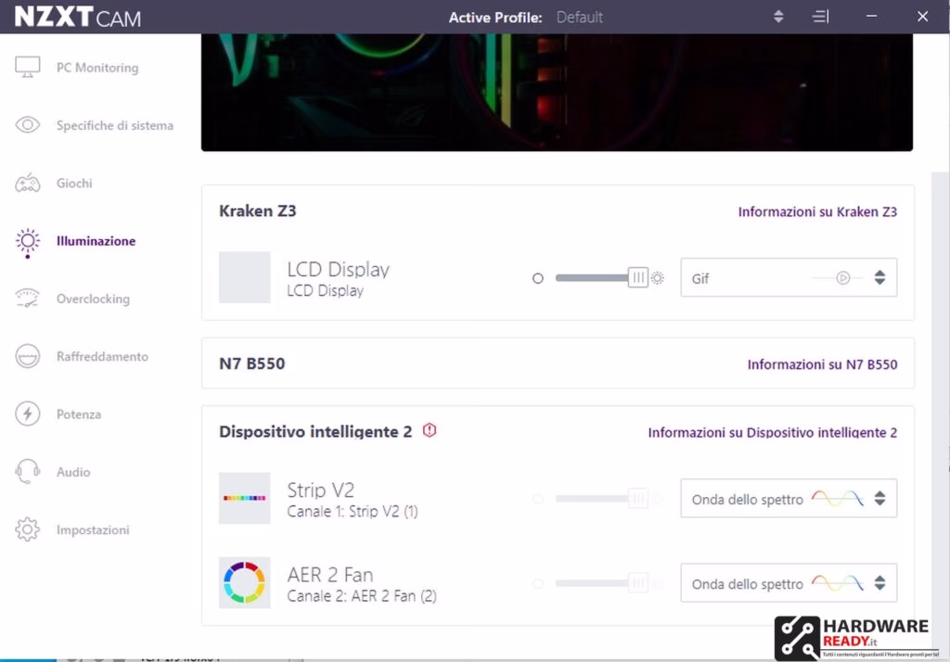The width and height of the screenshot is (950, 662).
Task: Click the Kraken Z3 section heading
Action: 258,210
